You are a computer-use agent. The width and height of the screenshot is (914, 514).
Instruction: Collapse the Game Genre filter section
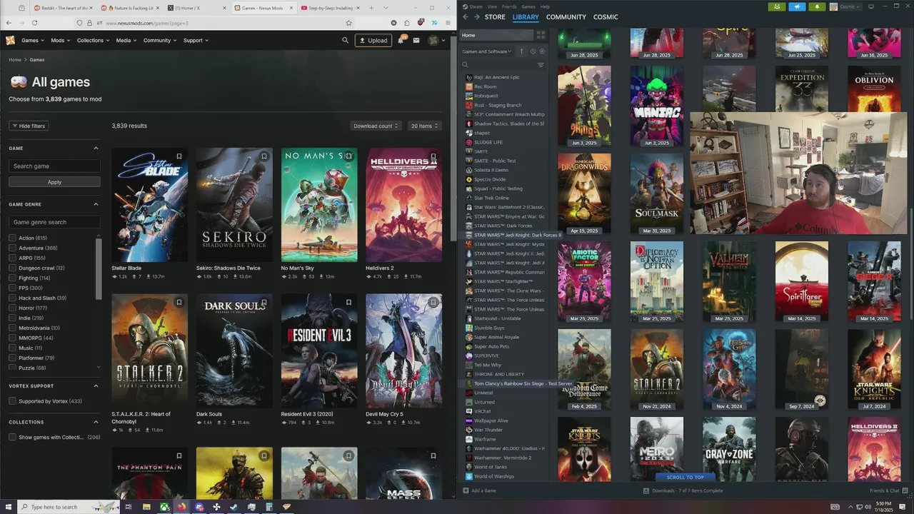point(96,204)
